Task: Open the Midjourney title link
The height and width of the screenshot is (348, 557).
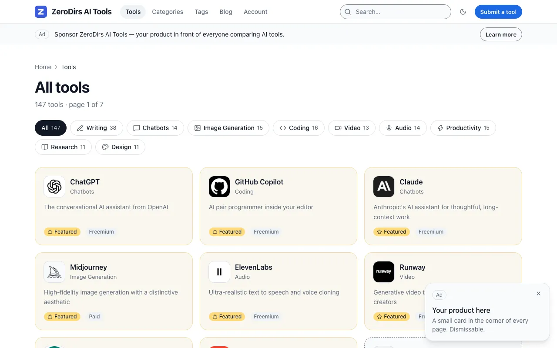Action: (x=88, y=267)
